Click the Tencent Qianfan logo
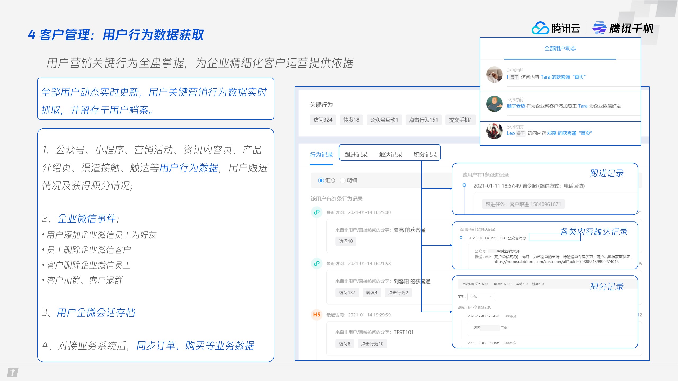The image size is (678, 381). pyautogui.click(x=623, y=28)
